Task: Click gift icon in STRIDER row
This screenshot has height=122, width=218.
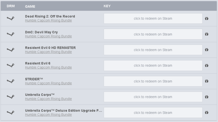Action: 207,81
